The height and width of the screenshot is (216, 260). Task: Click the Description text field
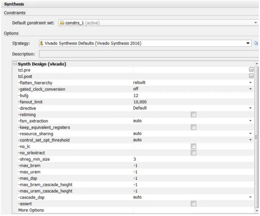point(149,54)
